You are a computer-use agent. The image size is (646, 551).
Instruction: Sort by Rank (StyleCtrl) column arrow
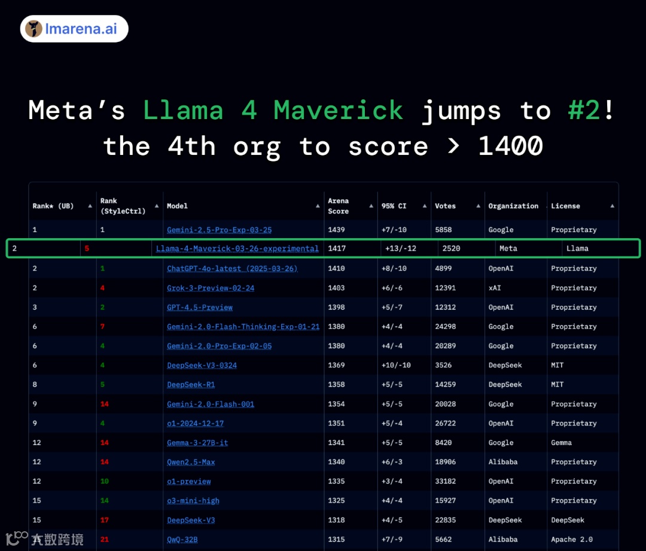[x=157, y=206]
